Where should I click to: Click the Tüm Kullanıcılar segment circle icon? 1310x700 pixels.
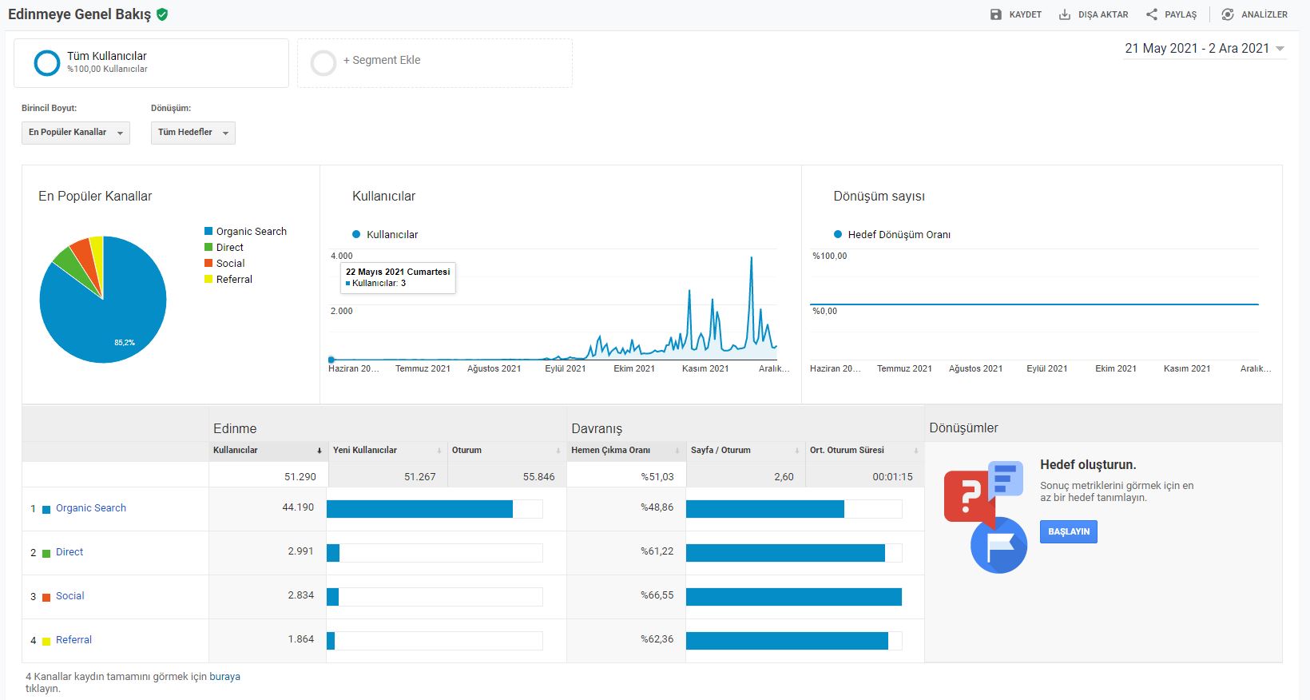pyautogui.click(x=47, y=63)
